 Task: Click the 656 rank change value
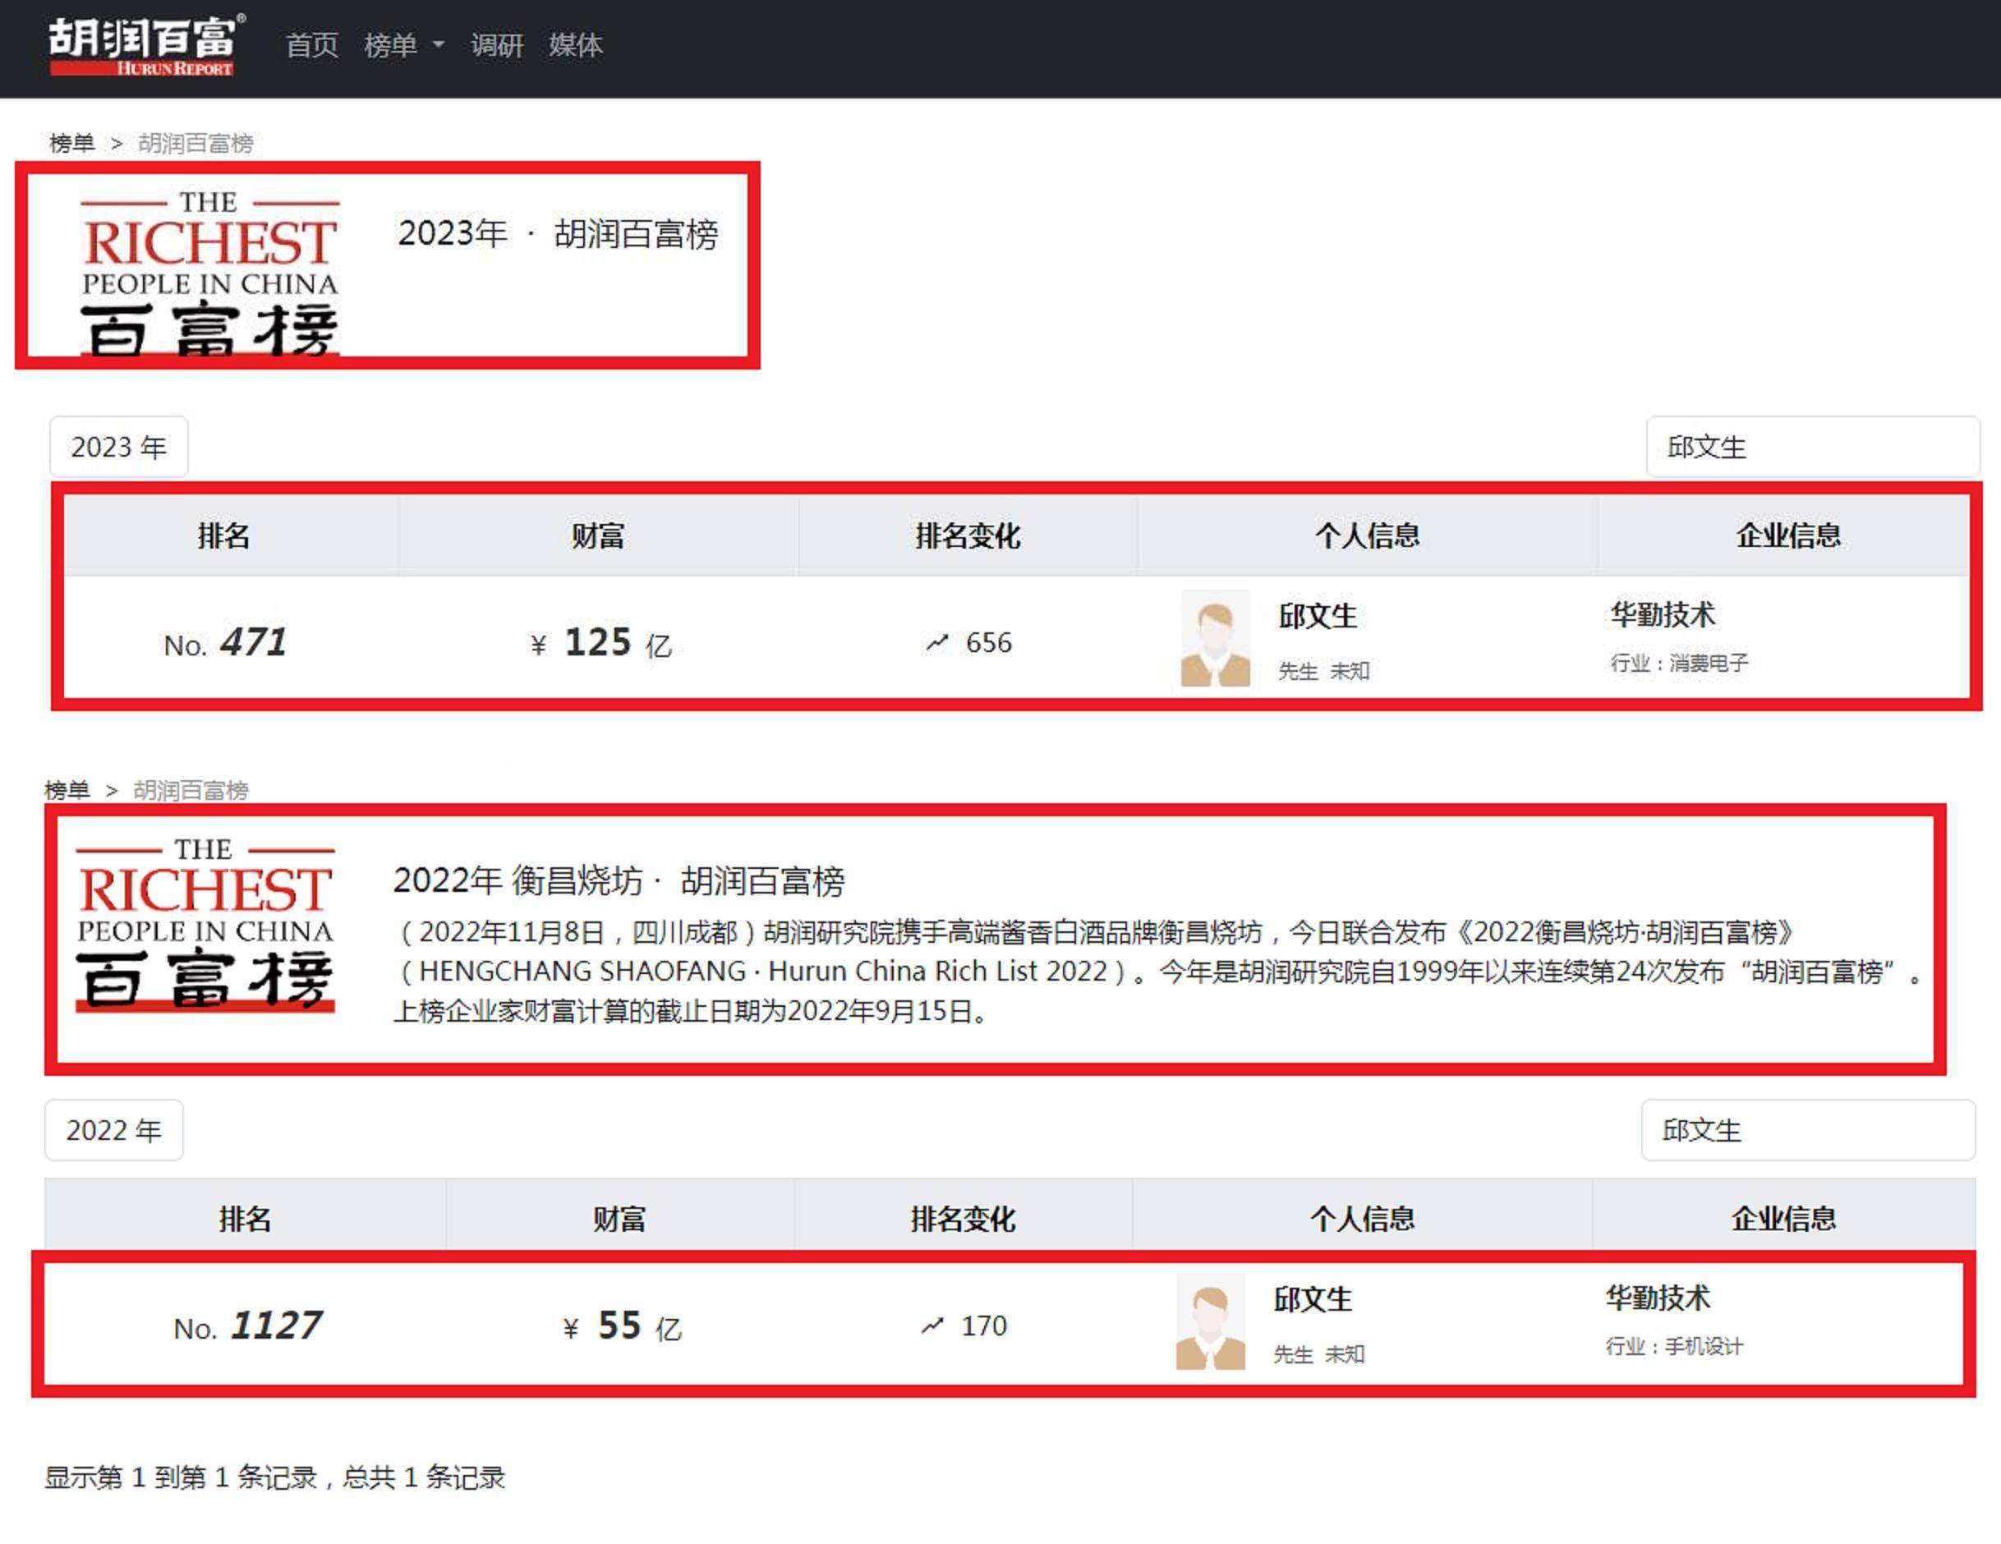(x=989, y=643)
